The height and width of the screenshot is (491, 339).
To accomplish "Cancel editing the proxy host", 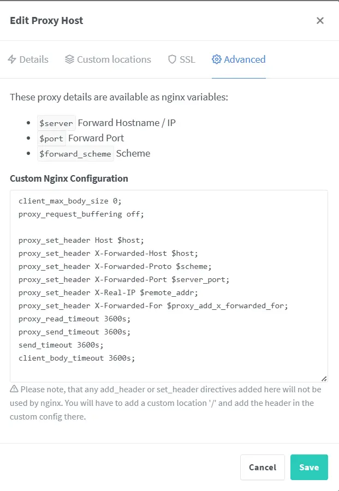I will (263, 468).
